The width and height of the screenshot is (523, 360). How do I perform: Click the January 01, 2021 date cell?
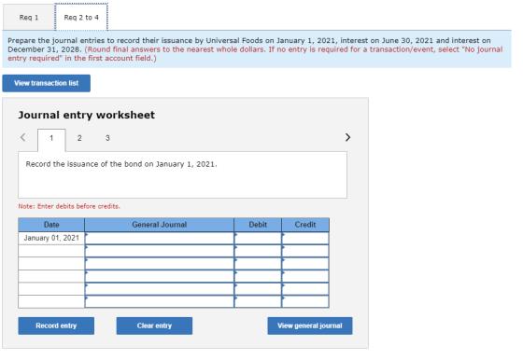[x=51, y=238]
